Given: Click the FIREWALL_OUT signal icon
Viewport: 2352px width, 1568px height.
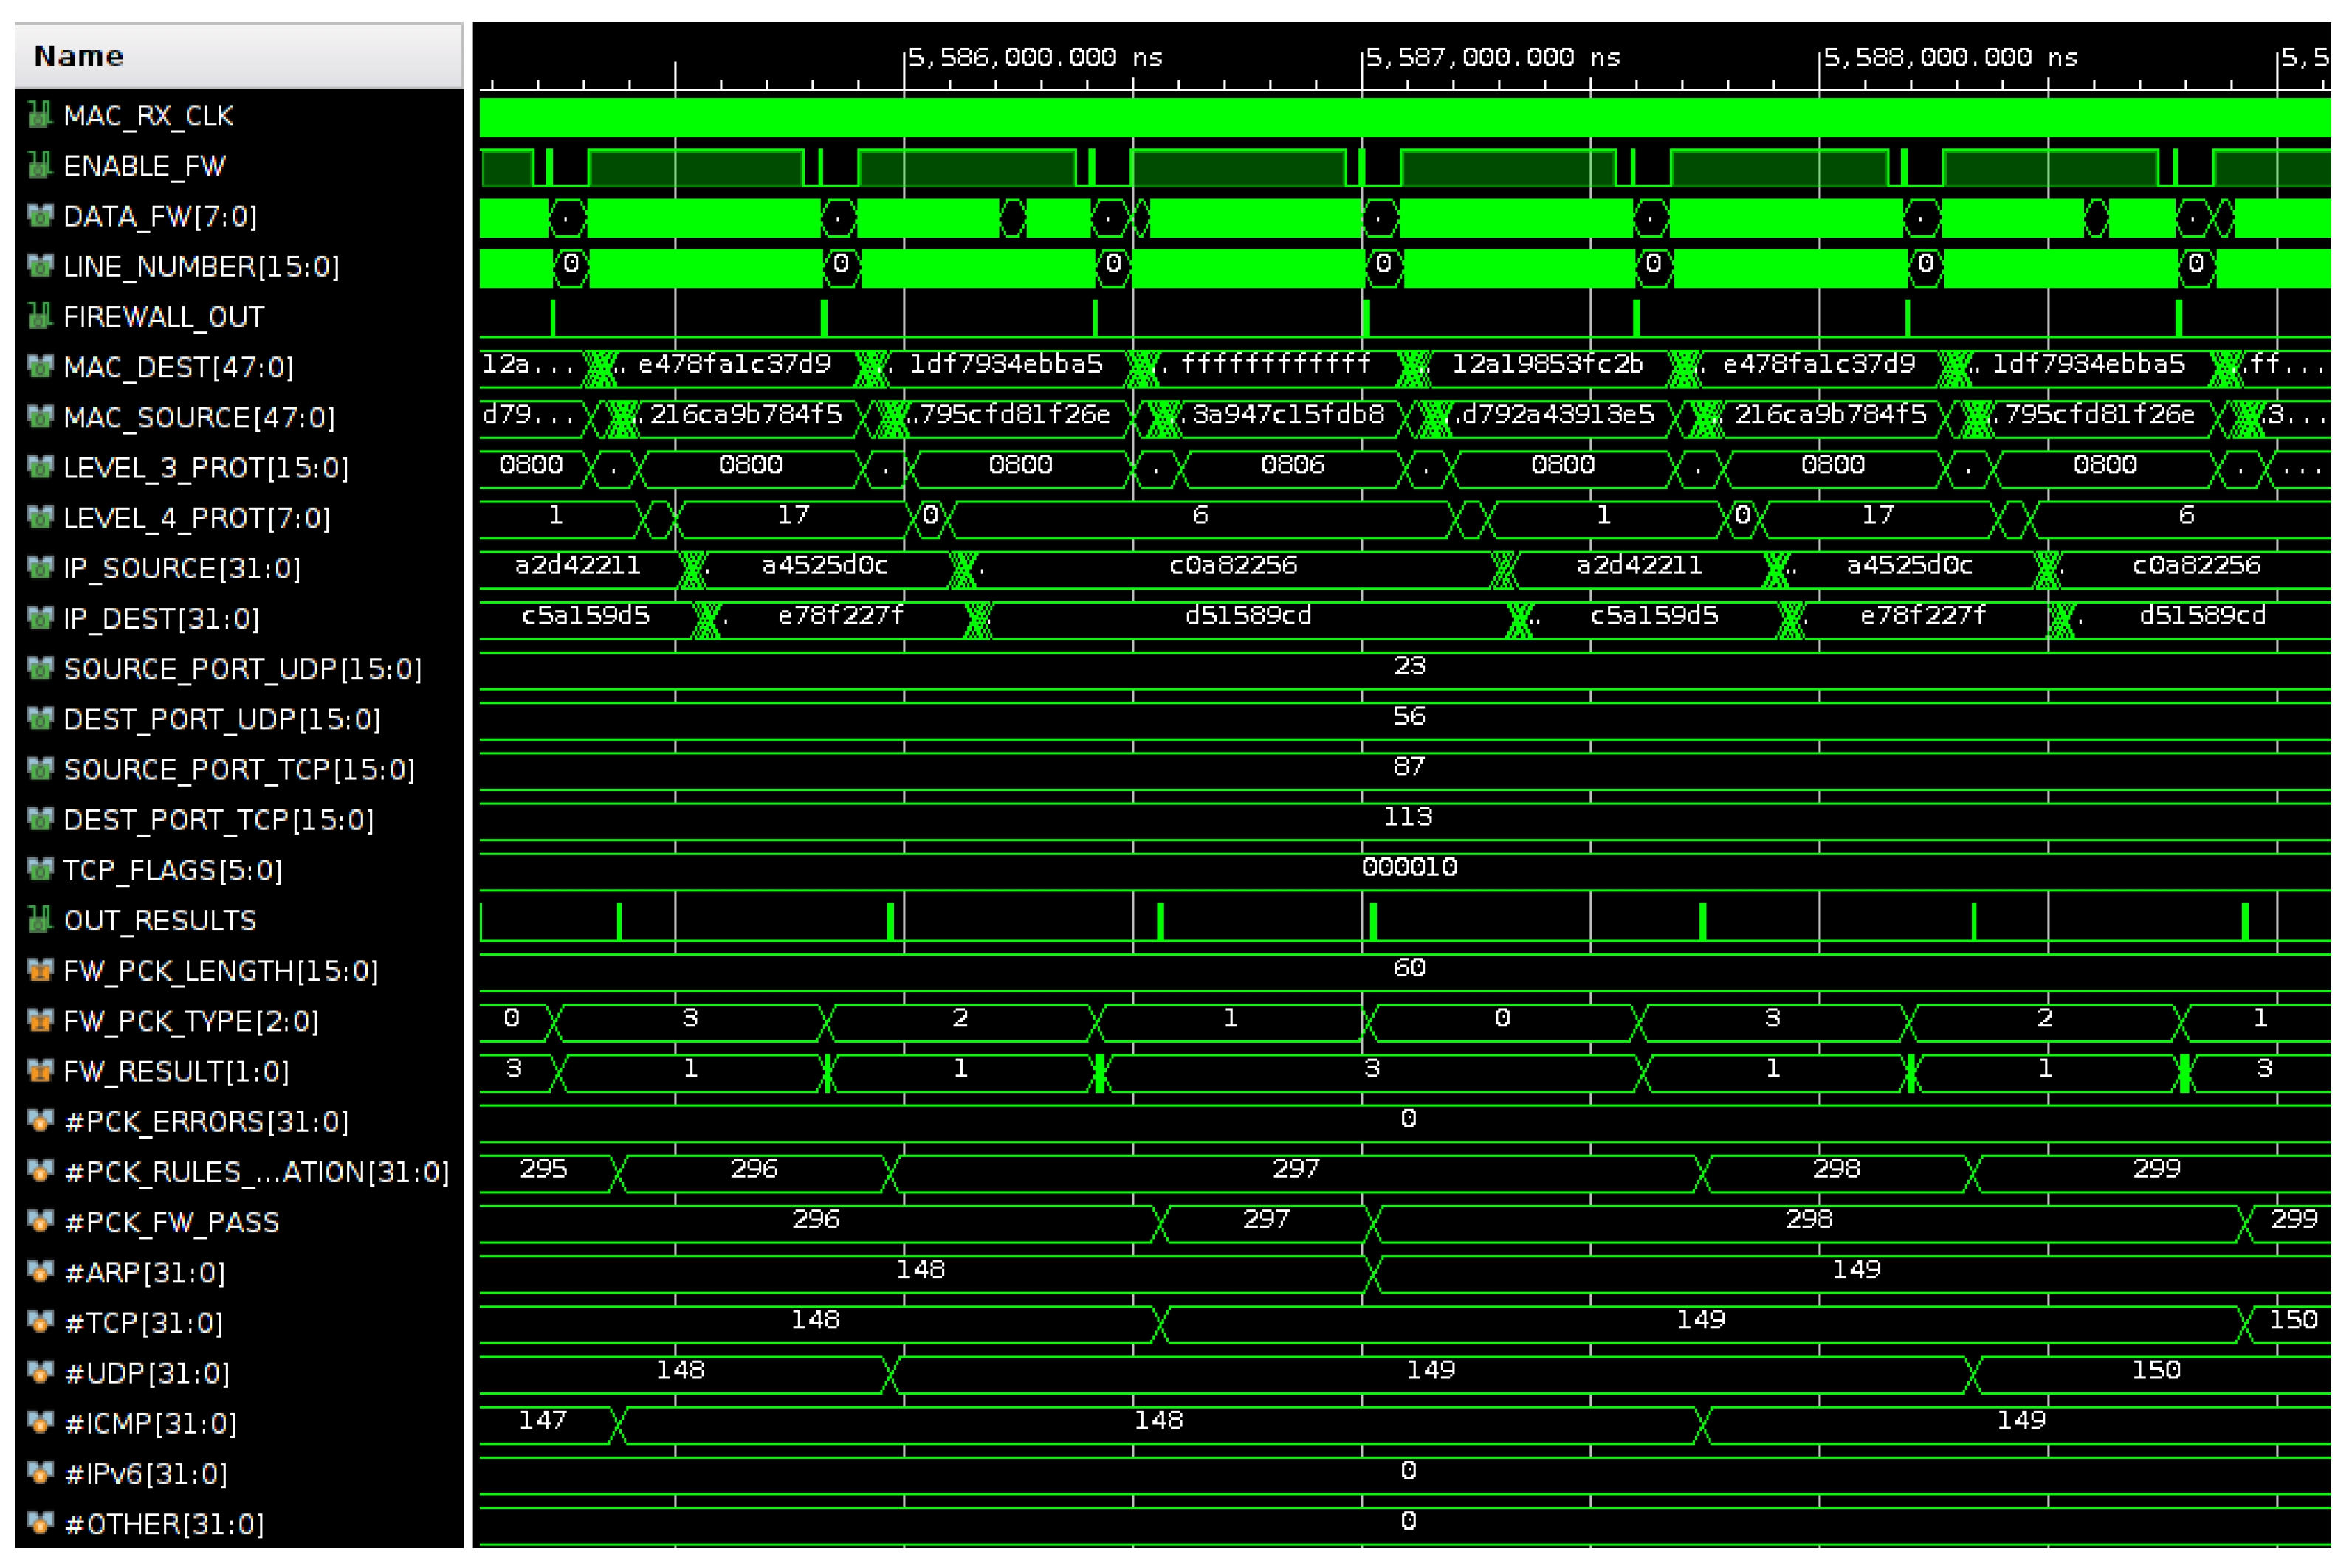Looking at the screenshot, I should pyautogui.click(x=39, y=316).
